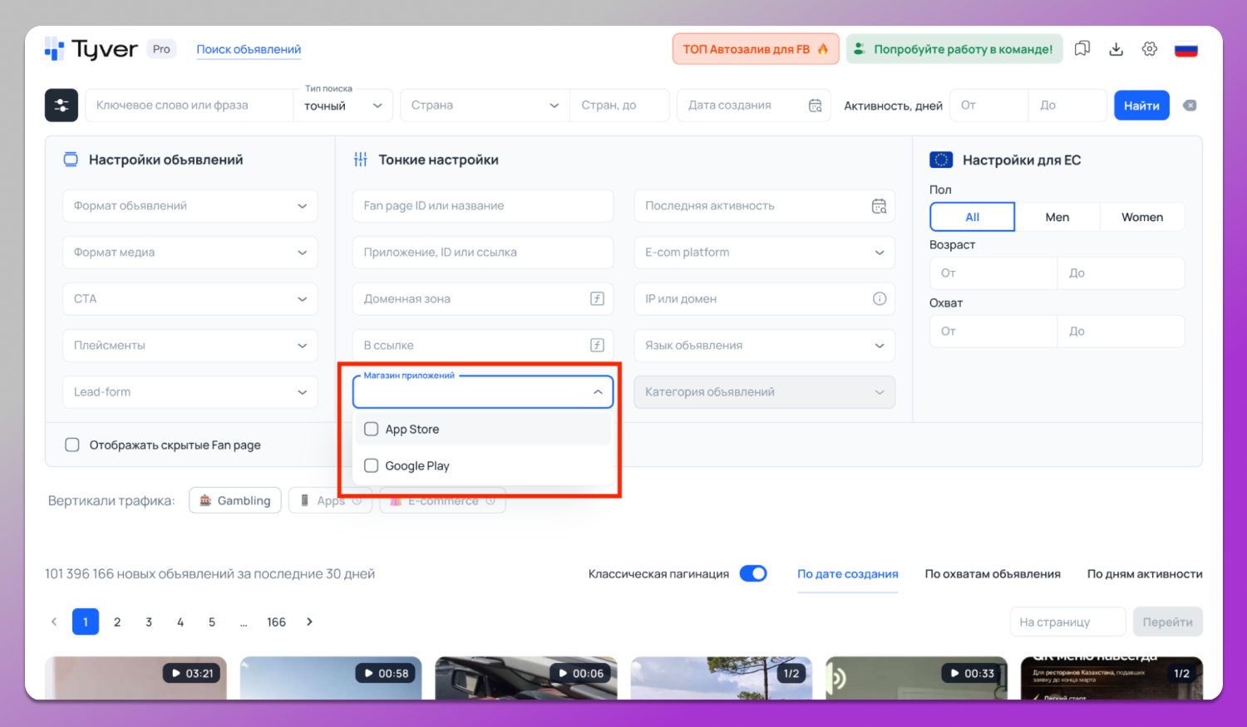The width and height of the screenshot is (1247, 727).
Task: Open the advanced filters panel icon
Action: pyautogui.click(x=61, y=105)
